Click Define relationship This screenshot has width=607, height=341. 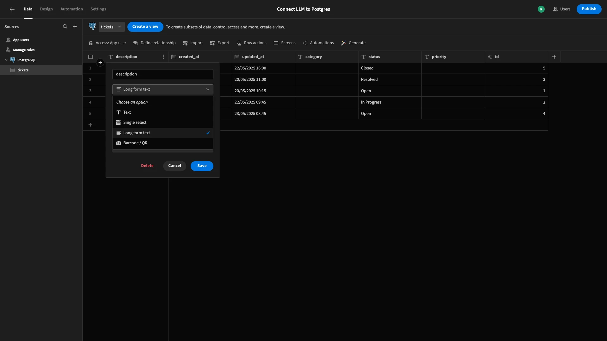pyautogui.click(x=154, y=43)
